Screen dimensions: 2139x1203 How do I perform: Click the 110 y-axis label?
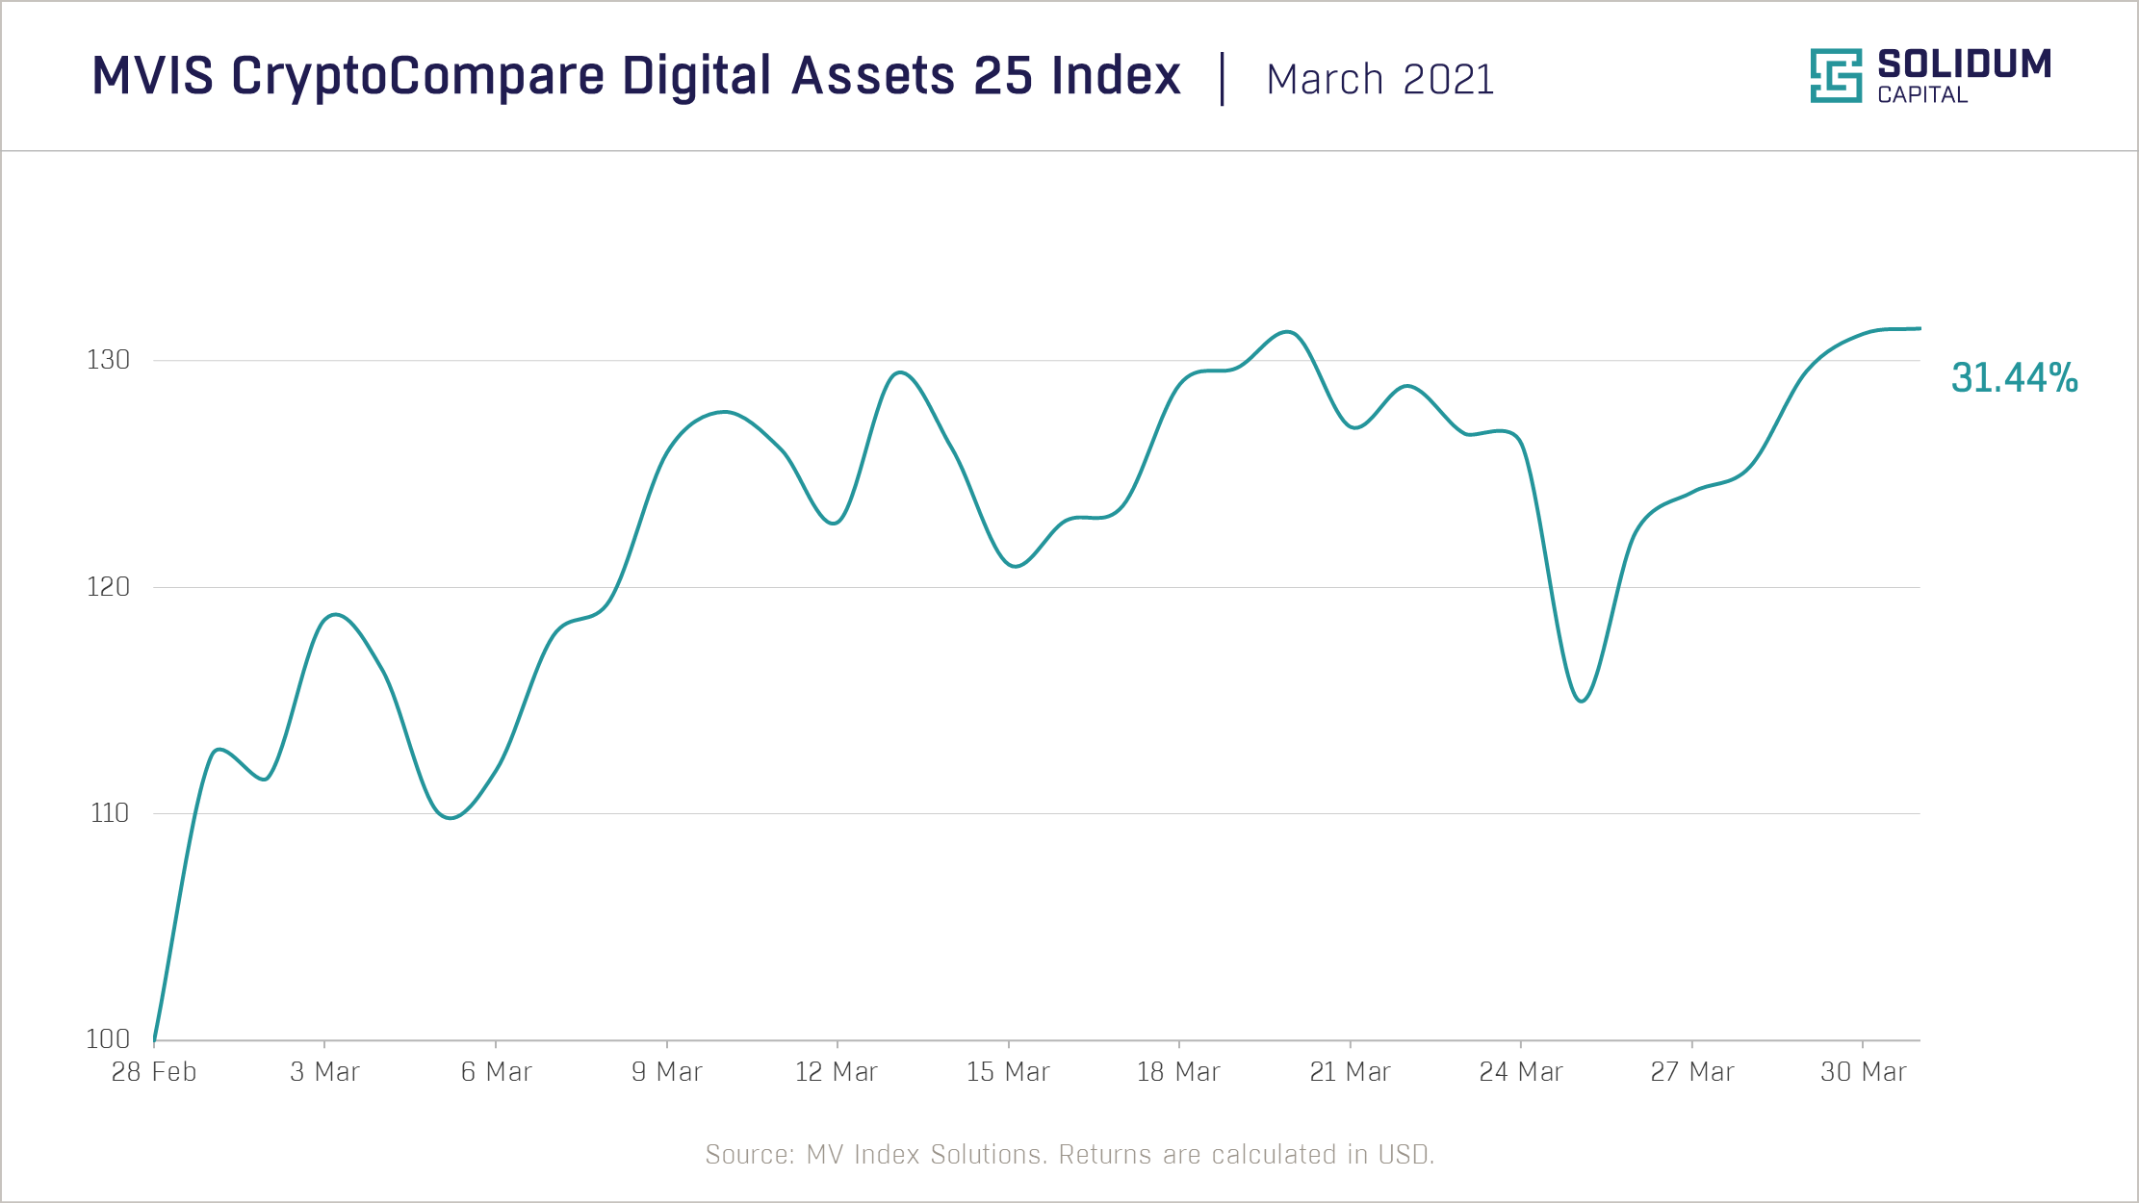tap(109, 813)
